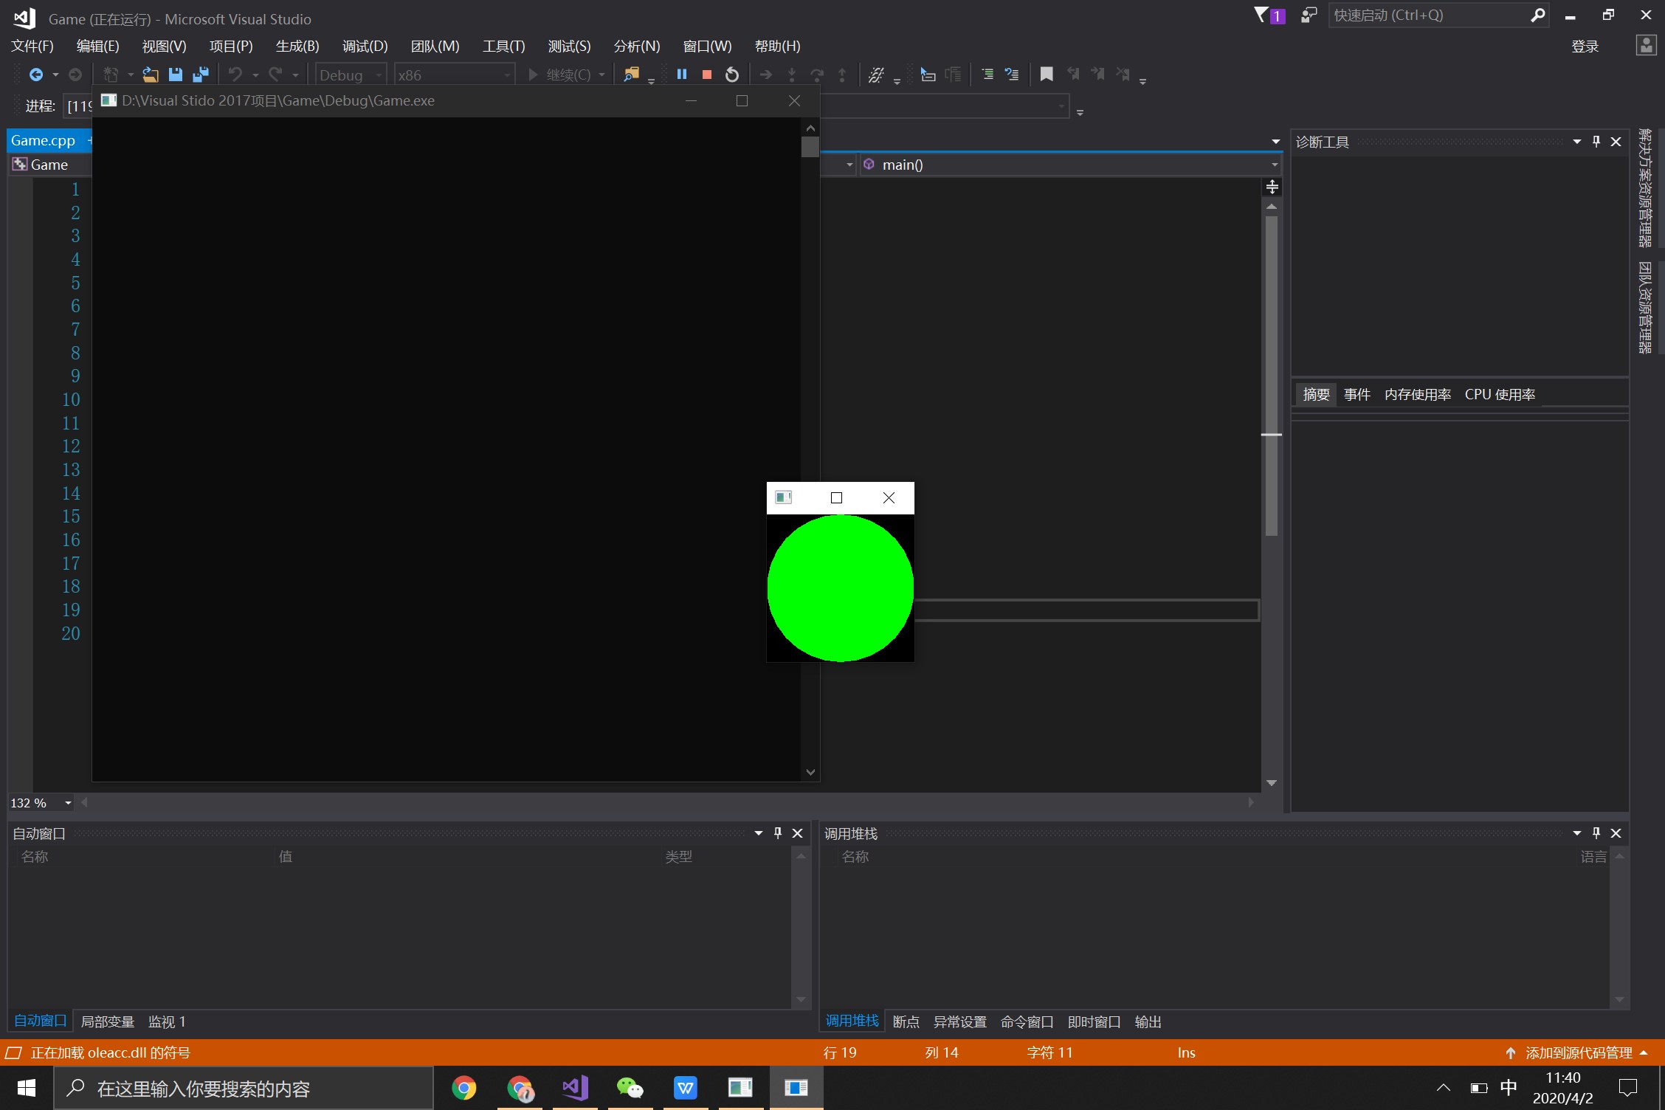Restart the debug session
1665x1110 pixels.
click(731, 75)
